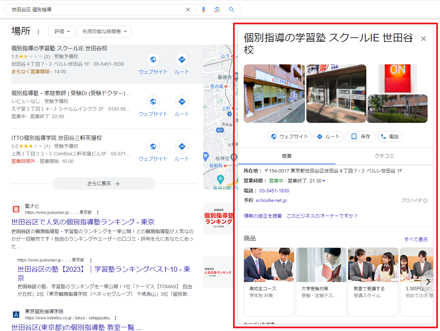Open the street view thumbnail photo
The image size is (440, 331).
pos(398,109)
